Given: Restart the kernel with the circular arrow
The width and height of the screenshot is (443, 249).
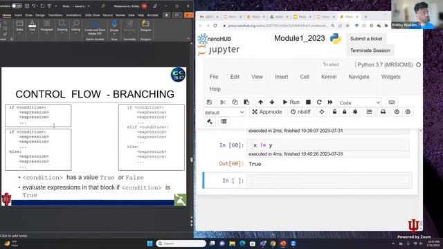Looking at the screenshot, I should click(x=319, y=102).
